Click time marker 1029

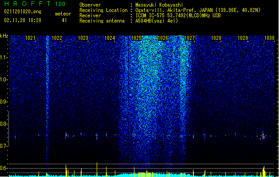[x=243, y=38]
